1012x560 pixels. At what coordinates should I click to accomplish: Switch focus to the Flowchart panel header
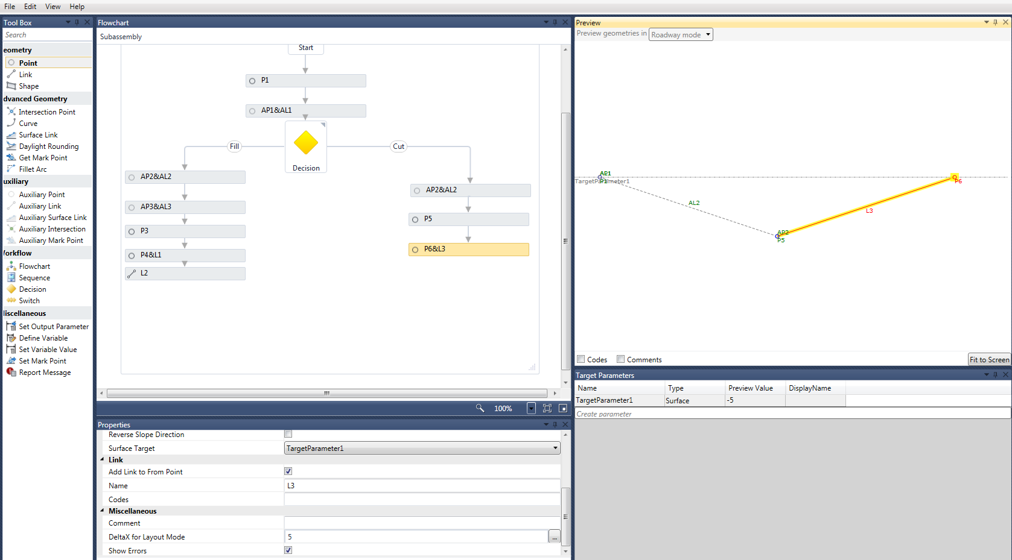[114, 22]
